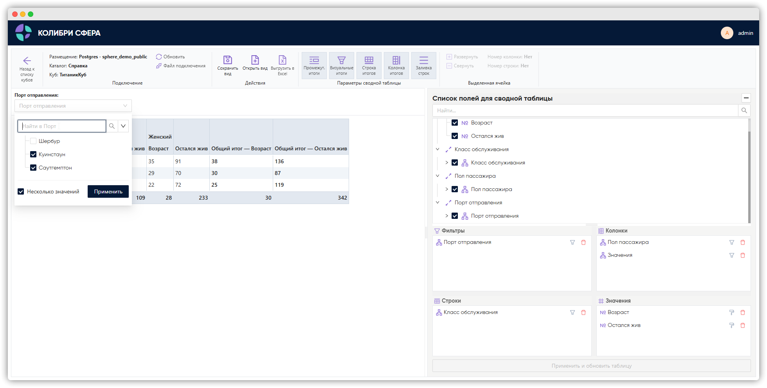Click the field list search magnifier
The image size is (767, 388).
[744, 110]
